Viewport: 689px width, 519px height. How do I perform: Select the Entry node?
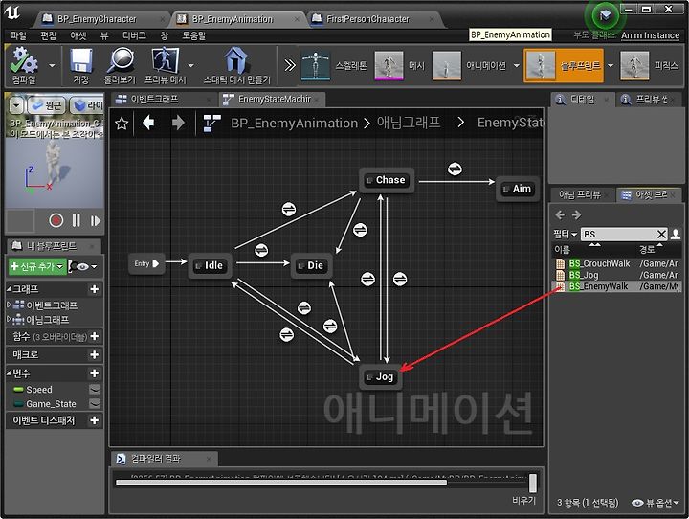coord(146,264)
